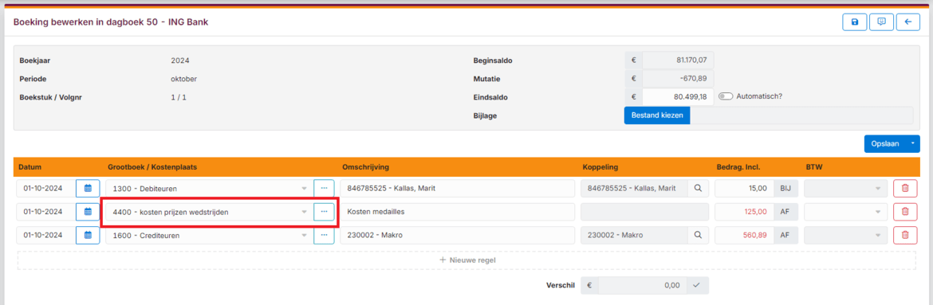Click the ellipsis button next to 4400 kosten prijzen
933x305 pixels.
(x=324, y=212)
